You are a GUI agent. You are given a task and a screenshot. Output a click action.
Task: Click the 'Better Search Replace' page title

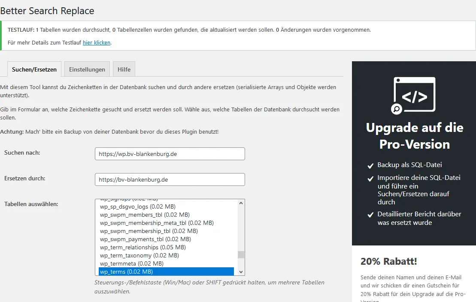click(x=47, y=11)
